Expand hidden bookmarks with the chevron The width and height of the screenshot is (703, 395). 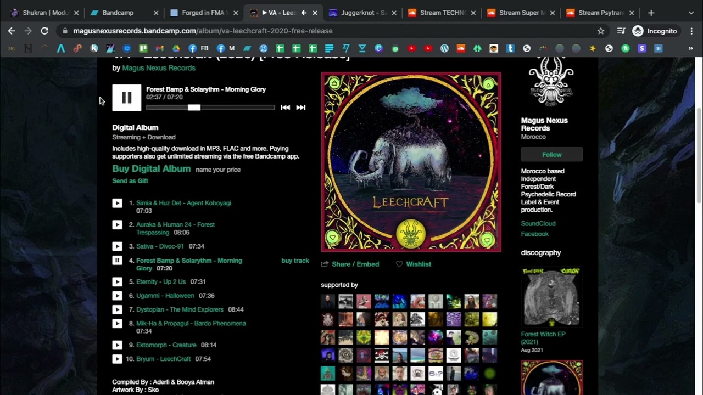pyautogui.click(x=690, y=48)
